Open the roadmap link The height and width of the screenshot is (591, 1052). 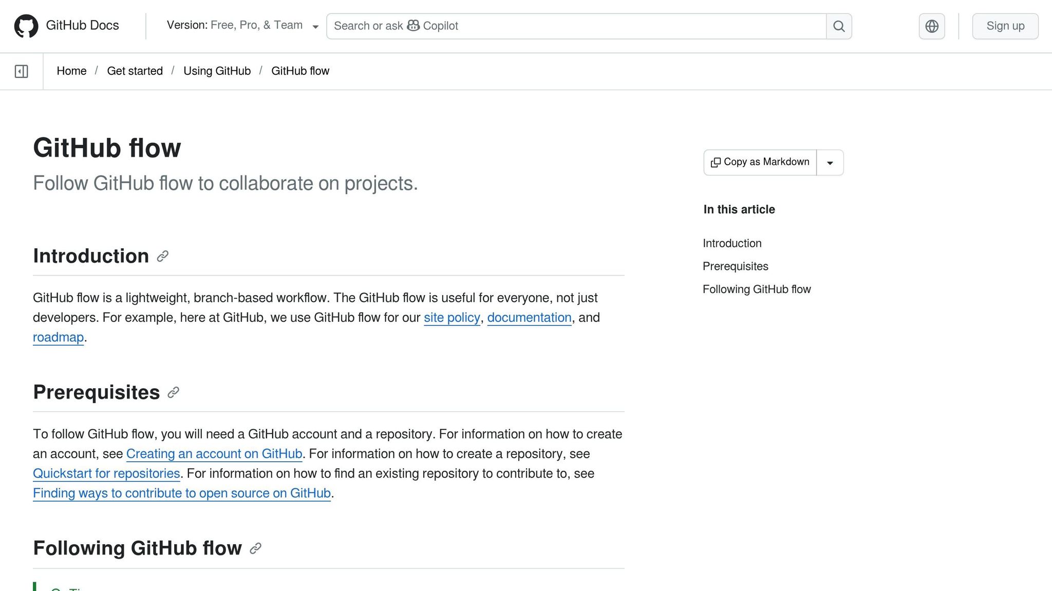pyautogui.click(x=58, y=337)
